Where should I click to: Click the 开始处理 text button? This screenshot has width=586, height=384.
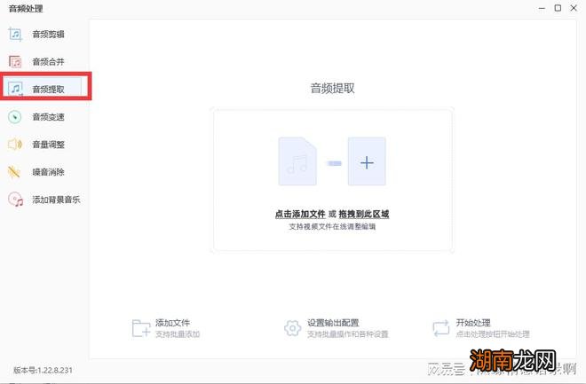(x=473, y=323)
